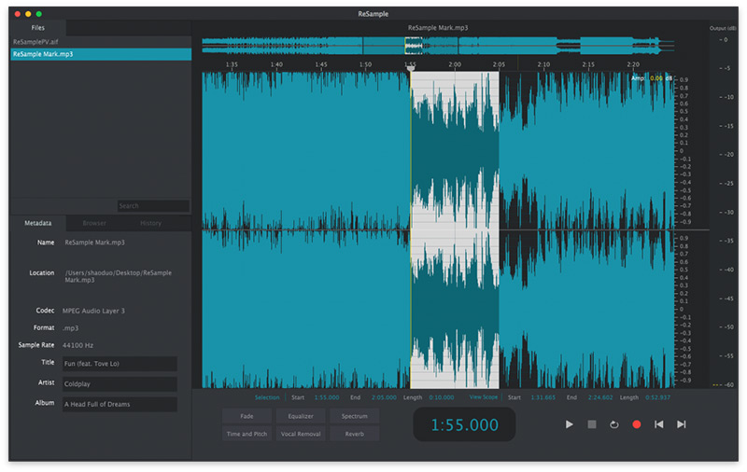Image resolution: width=747 pixels, height=472 pixels.
Task: Start recording with the red Record button
Action: [637, 424]
